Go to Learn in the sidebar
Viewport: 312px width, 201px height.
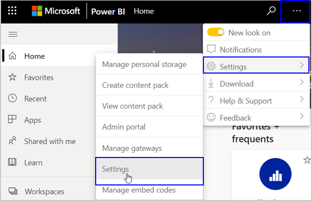click(33, 163)
